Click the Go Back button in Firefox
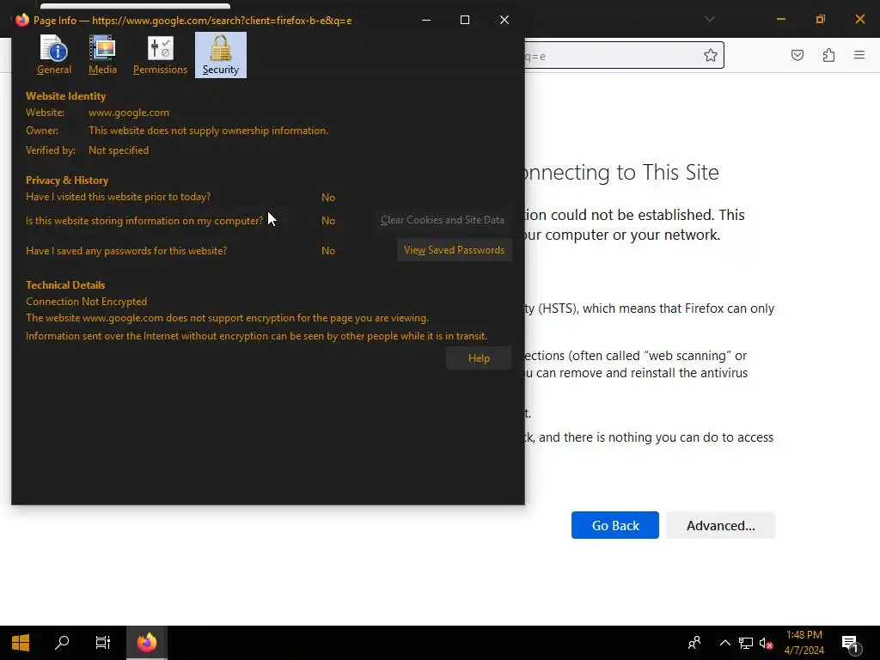This screenshot has height=660, width=880. click(615, 525)
